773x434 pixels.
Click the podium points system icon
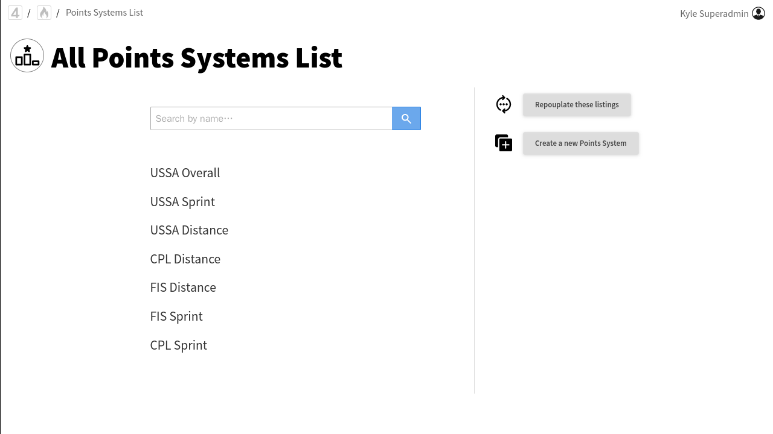[27, 55]
